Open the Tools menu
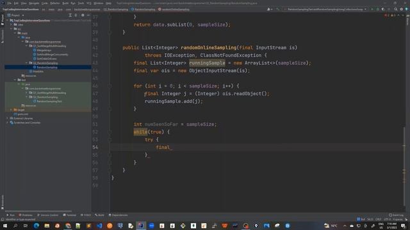 [81, 3]
